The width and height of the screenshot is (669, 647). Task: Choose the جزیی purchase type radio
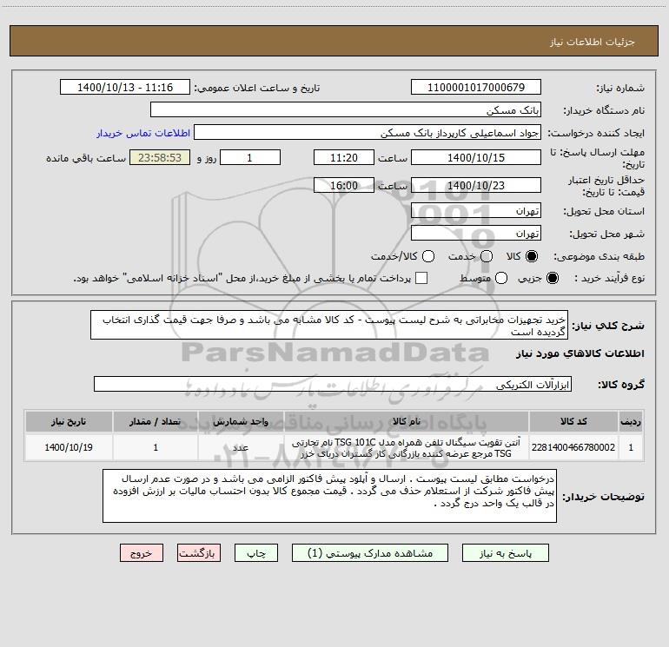click(x=552, y=278)
